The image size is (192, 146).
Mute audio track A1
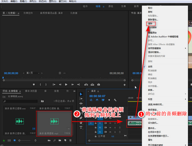point(110,123)
